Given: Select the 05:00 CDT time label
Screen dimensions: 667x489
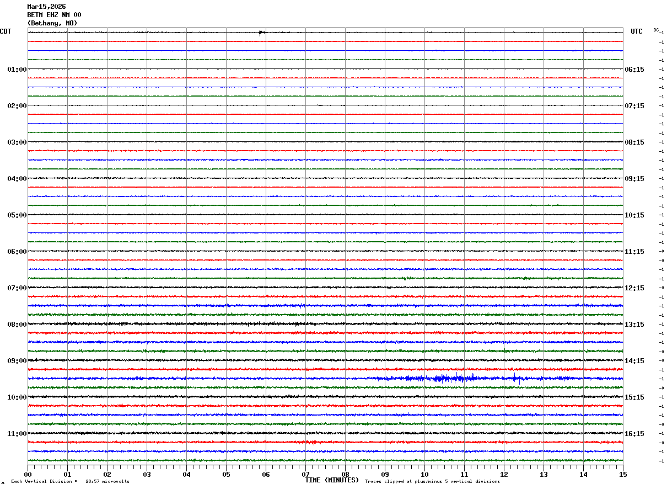Looking at the screenshot, I should click(17, 215).
